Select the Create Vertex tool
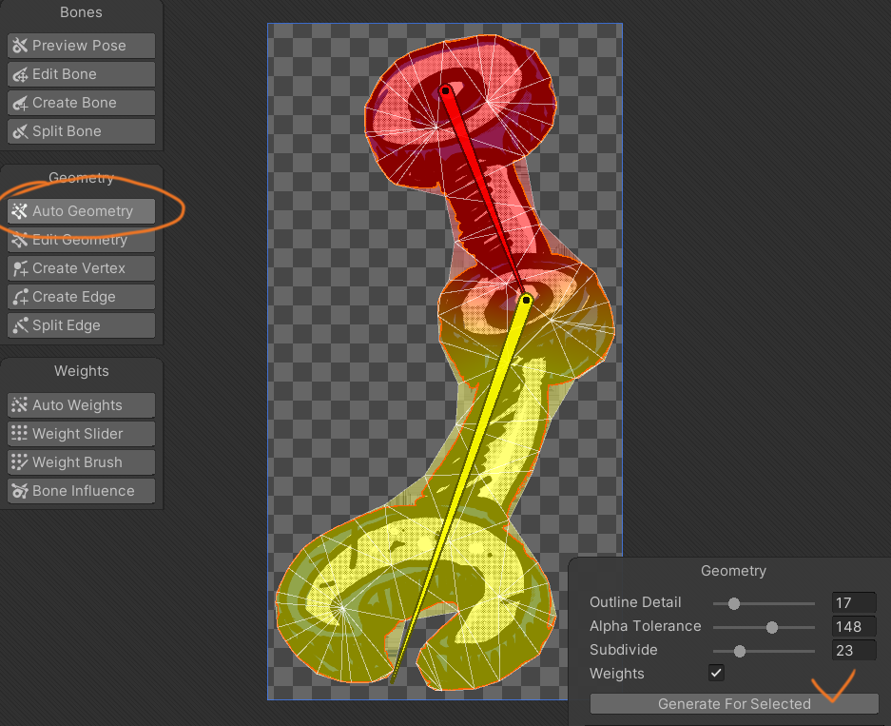 click(81, 268)
